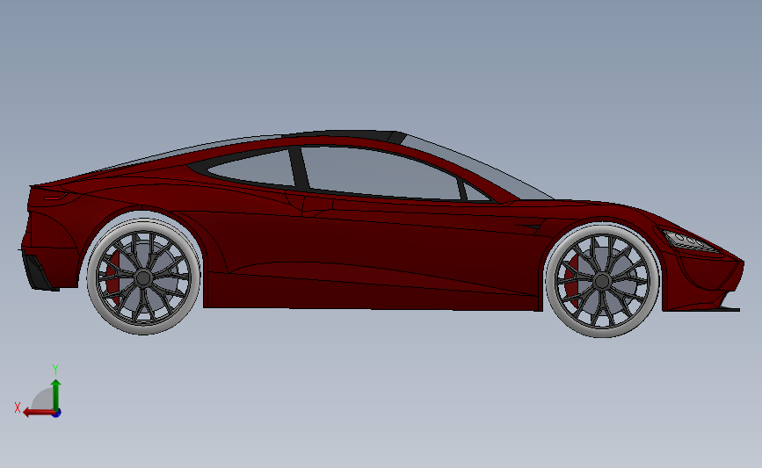Select the front wheel of the car model

[x=602, y=281]
